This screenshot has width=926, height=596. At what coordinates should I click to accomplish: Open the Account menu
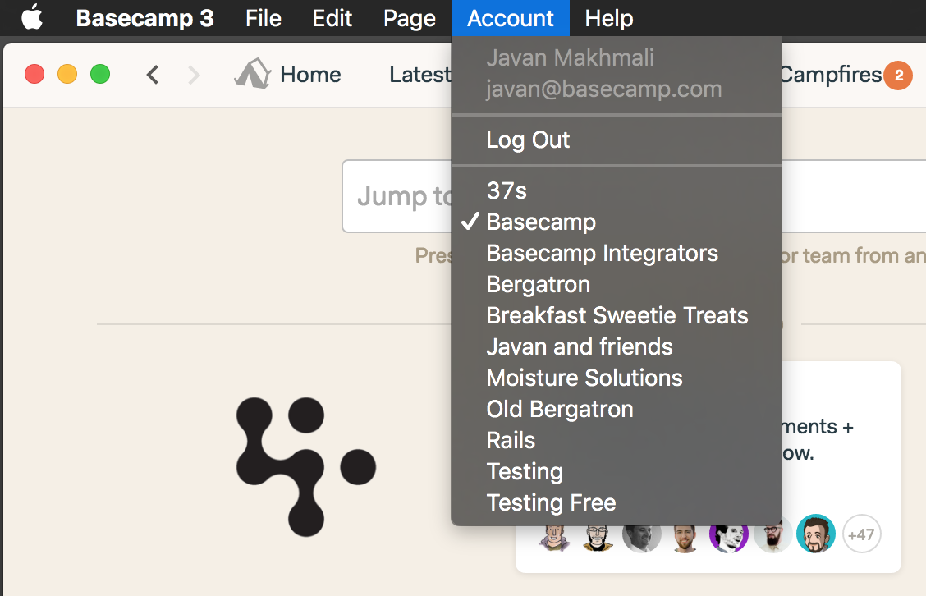click(x=511, y=18)
